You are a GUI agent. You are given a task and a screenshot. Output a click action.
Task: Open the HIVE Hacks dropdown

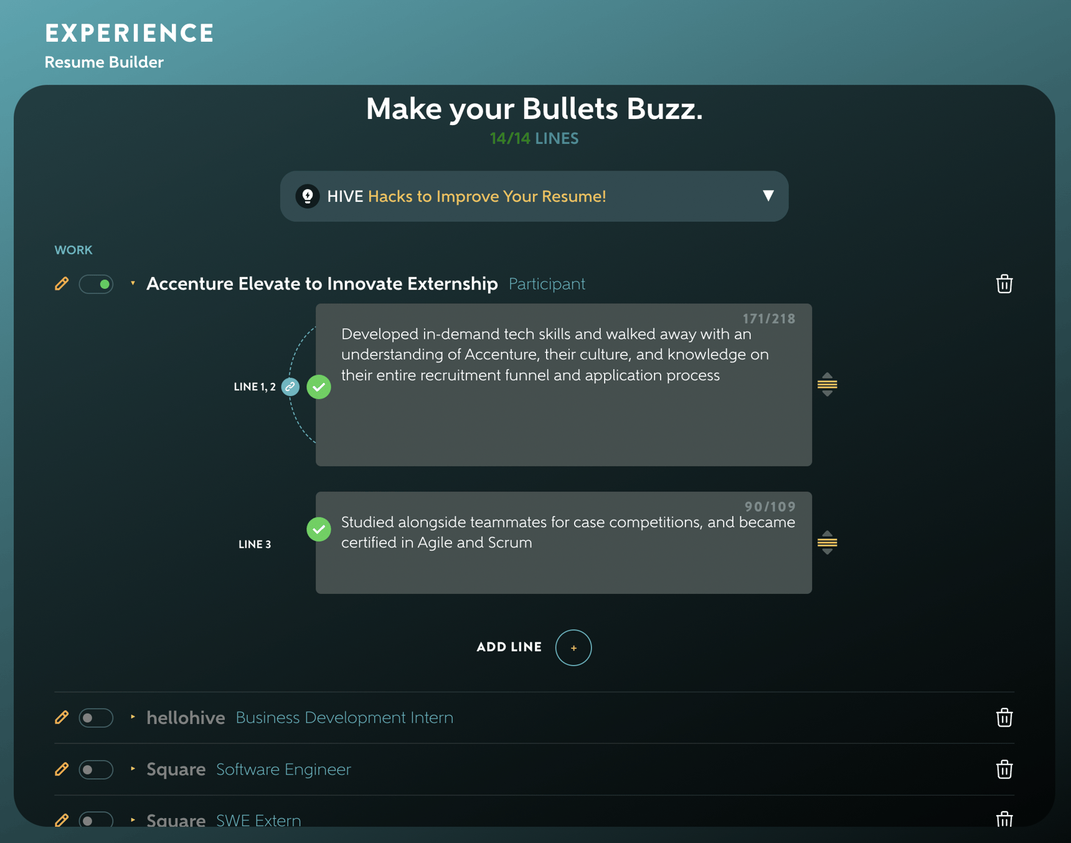[x=768, y=196]
